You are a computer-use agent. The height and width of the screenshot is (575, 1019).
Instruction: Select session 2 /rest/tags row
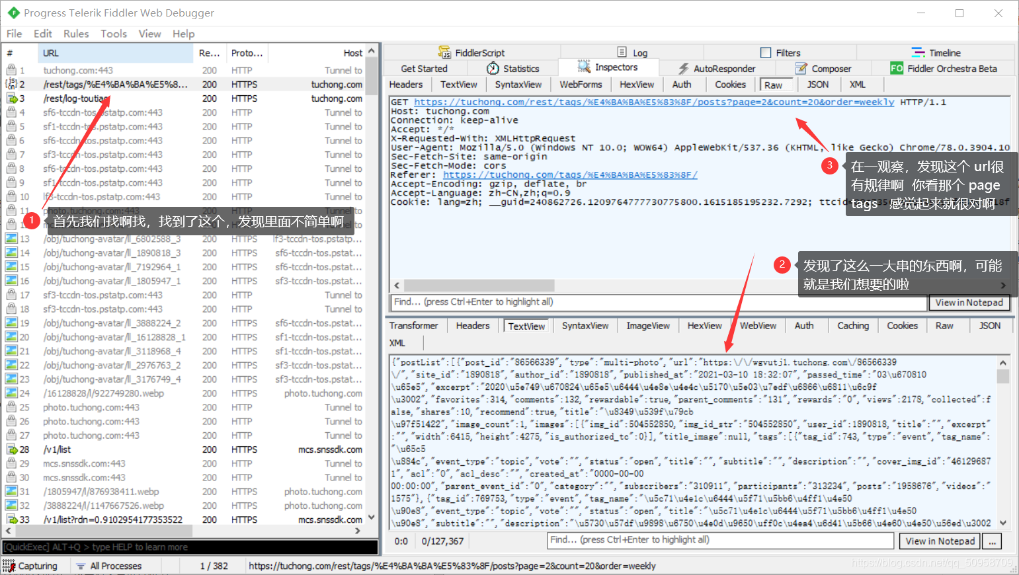pos(184,85)
